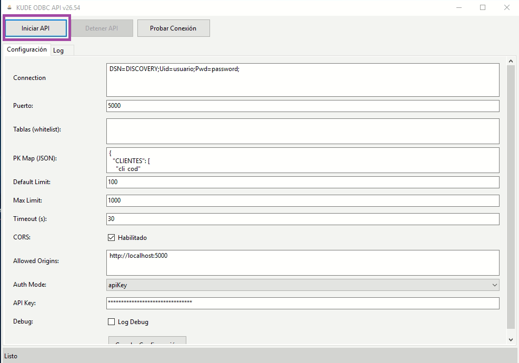
Task: Click the Allowed Origins text area
Action: [x=303, y=263]
